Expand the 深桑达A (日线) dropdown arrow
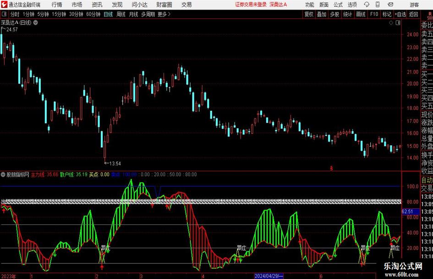 point(35,22)
